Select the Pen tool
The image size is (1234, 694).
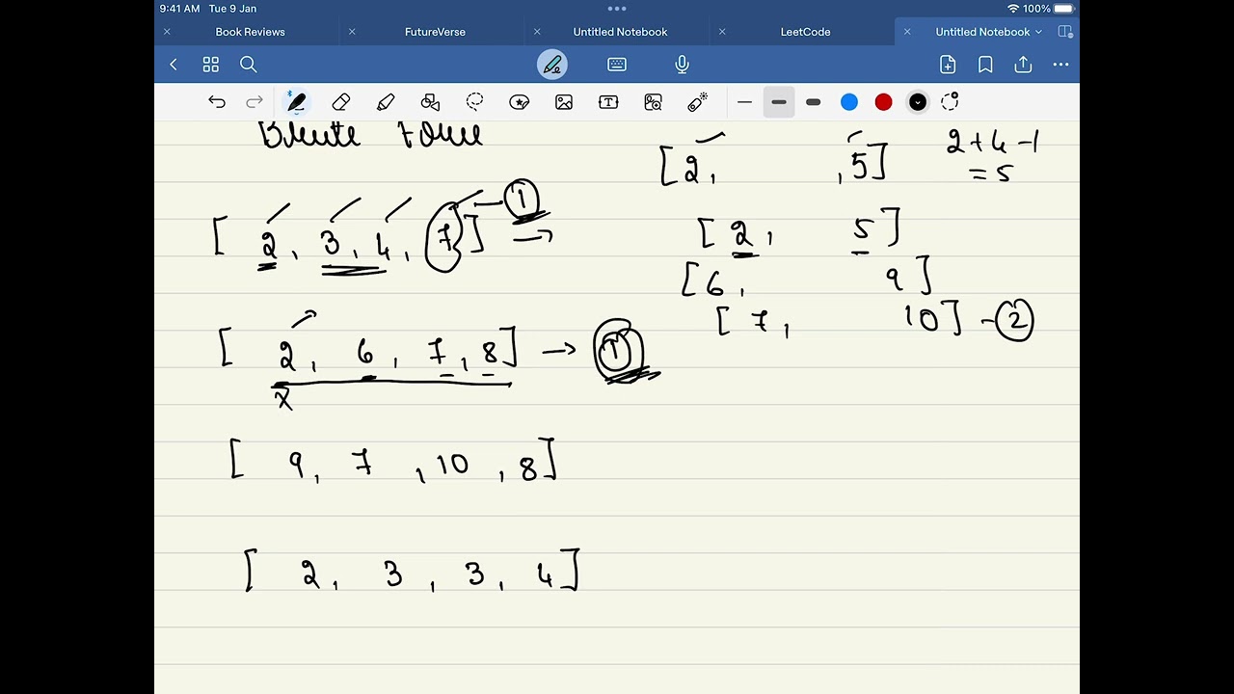click(296, 102)
